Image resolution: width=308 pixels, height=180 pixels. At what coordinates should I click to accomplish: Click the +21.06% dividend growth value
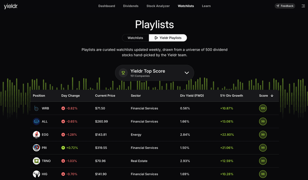[227, 148]
